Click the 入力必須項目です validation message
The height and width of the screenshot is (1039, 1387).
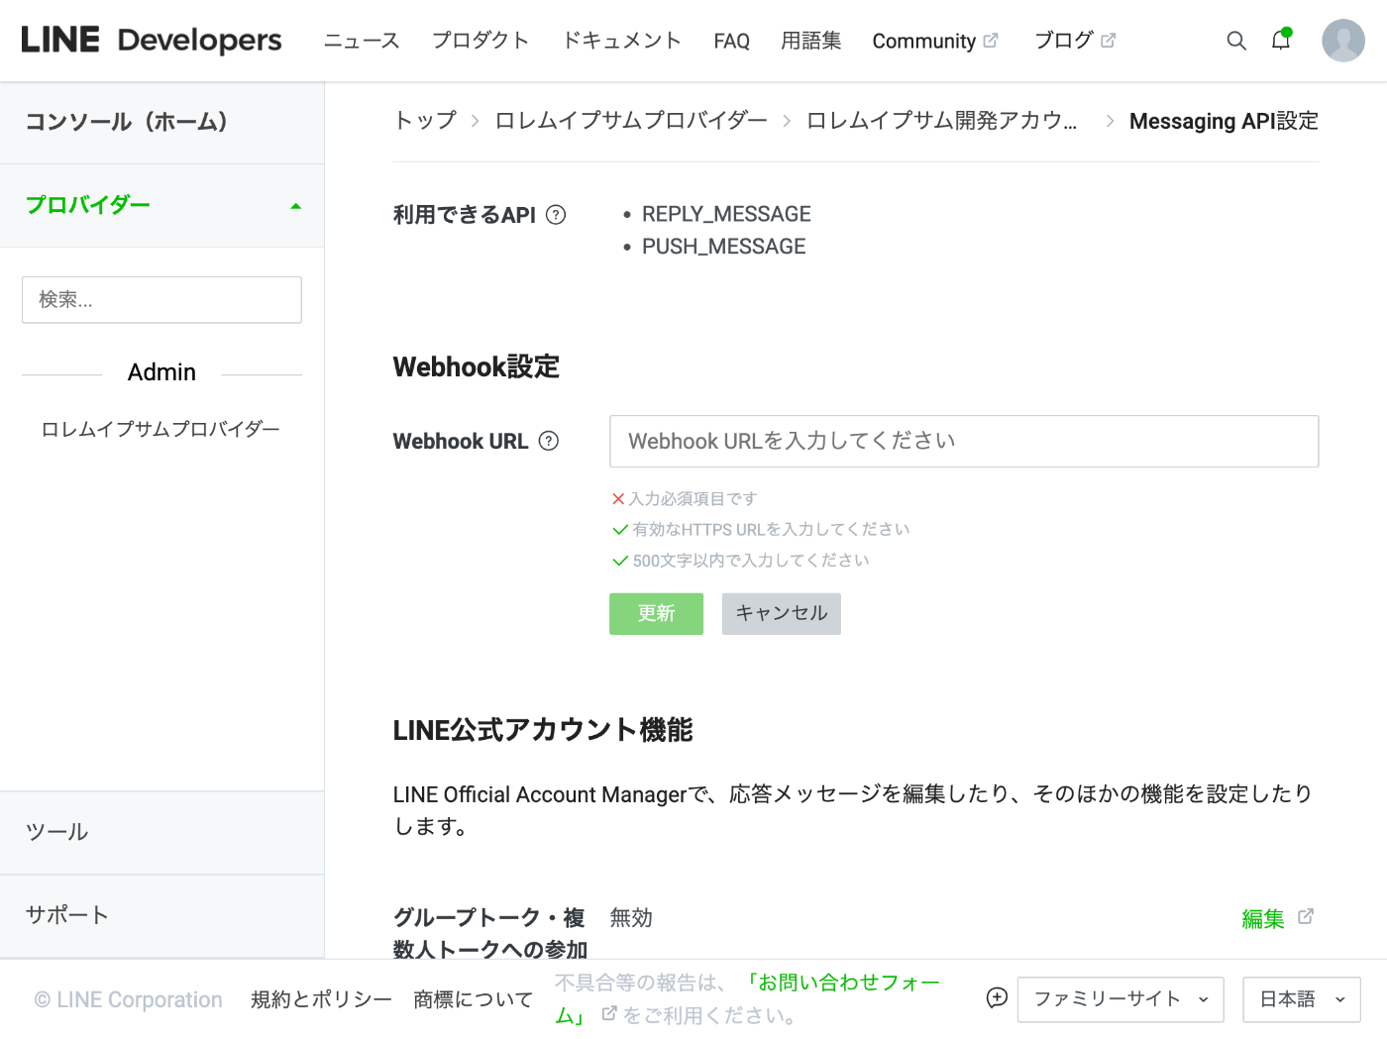tap(693, 499)
